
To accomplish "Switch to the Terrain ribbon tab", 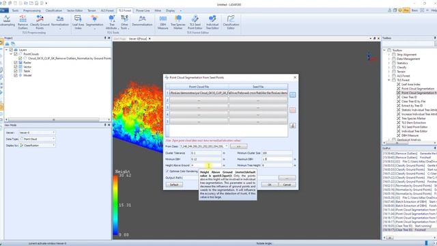I will tap(91, 11).
